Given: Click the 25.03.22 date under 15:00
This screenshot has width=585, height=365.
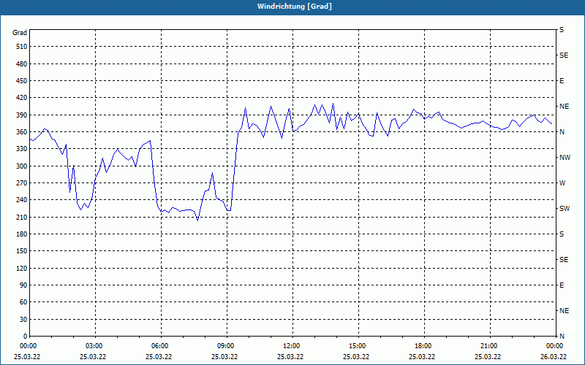Looking at the screenshot, I should (356, 357).
